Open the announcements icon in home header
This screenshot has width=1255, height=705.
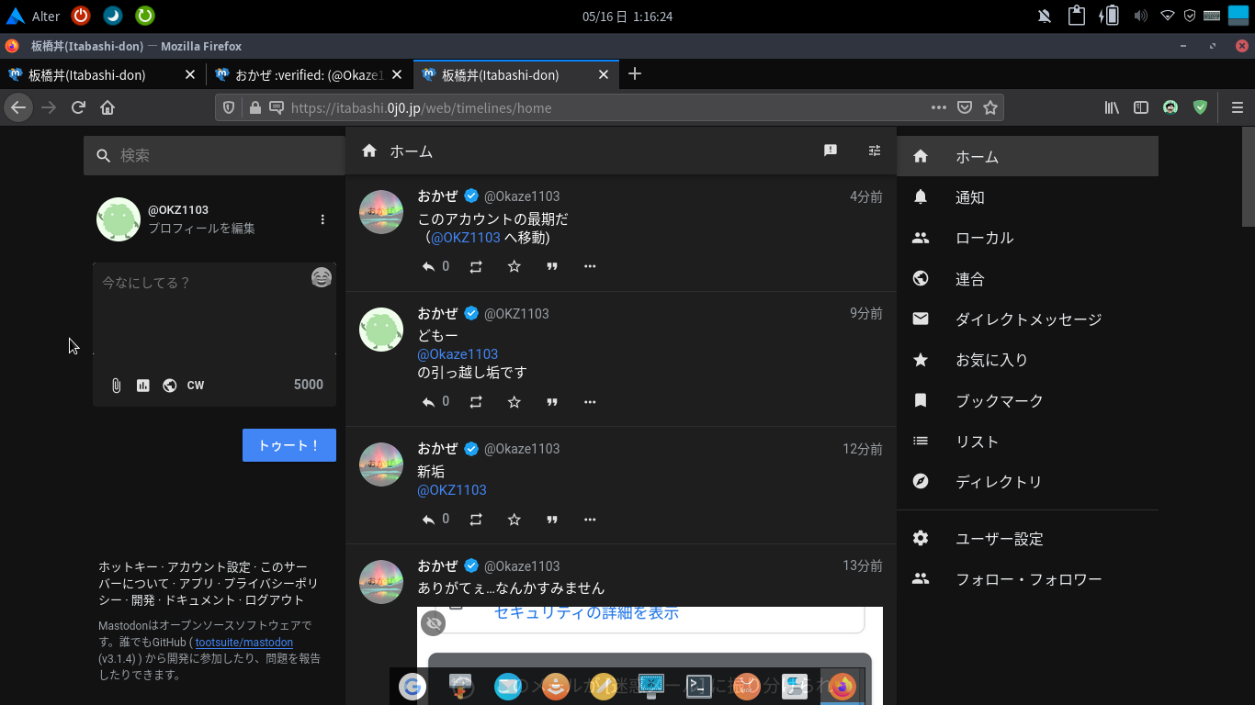[x=831, y=151]
